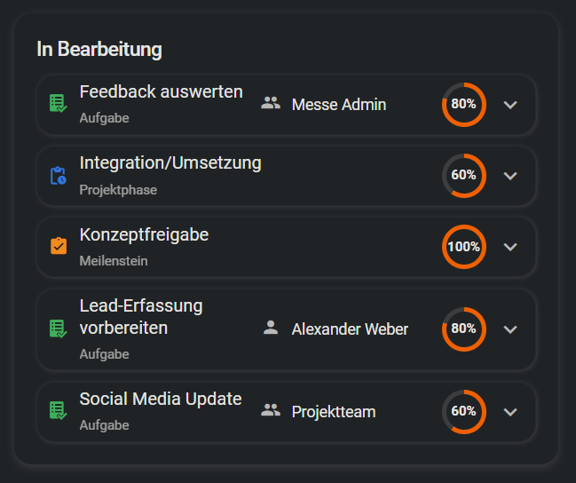The width and height of the screenshot is (576, 483).
Task: Click the green task icon beside Feedback auswerten
Action: (x=58, y=104)
